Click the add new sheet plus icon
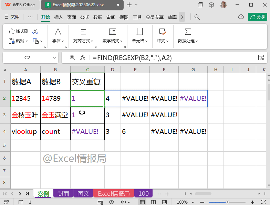This screenshot has width=270, height=205. (167, 194)
